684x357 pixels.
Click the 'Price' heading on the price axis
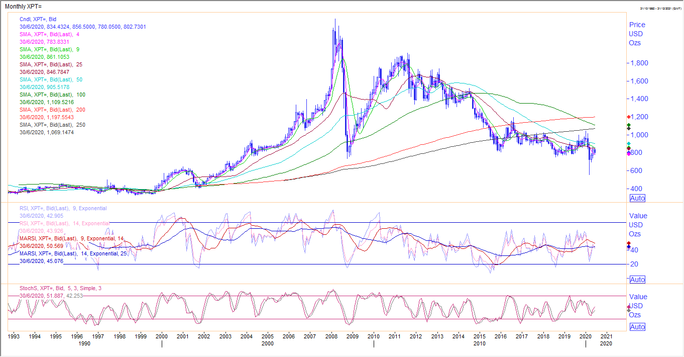(x=637, y=25)
